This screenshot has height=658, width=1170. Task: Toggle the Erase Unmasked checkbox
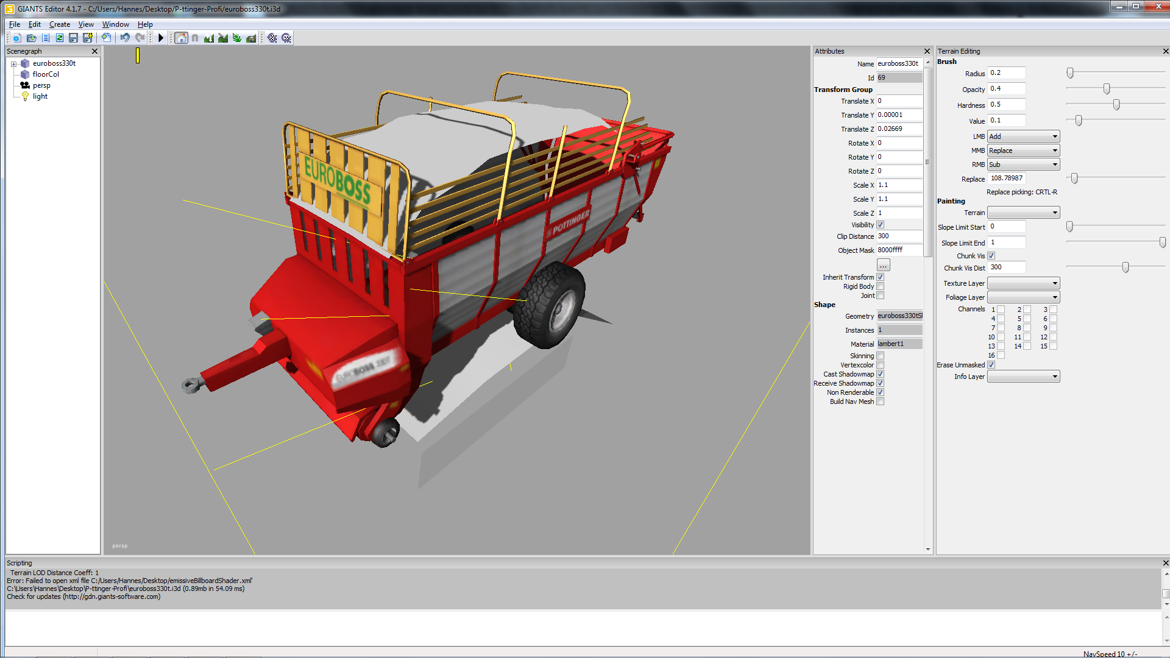(x=991, y=365)
